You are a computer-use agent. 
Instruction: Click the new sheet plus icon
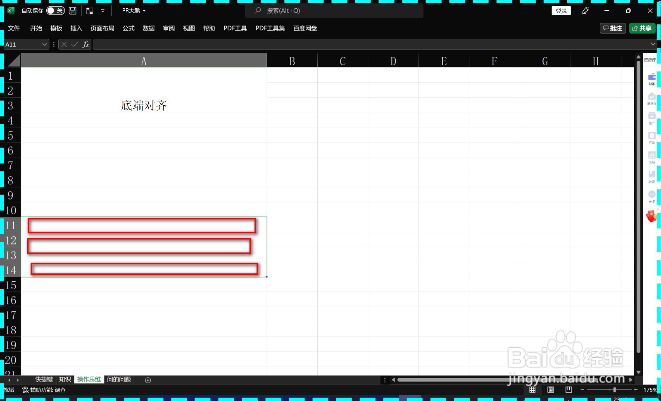coord(148,380)
